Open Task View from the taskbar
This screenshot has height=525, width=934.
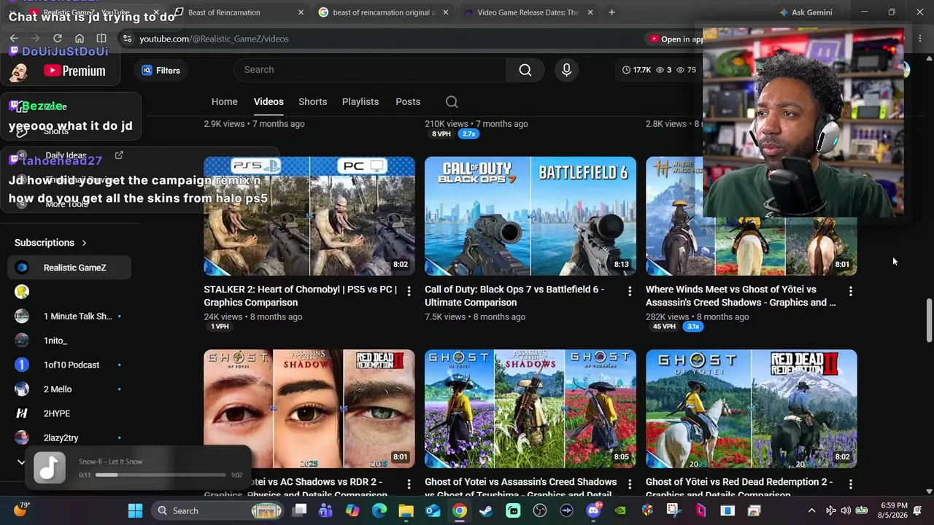point(299,510)
